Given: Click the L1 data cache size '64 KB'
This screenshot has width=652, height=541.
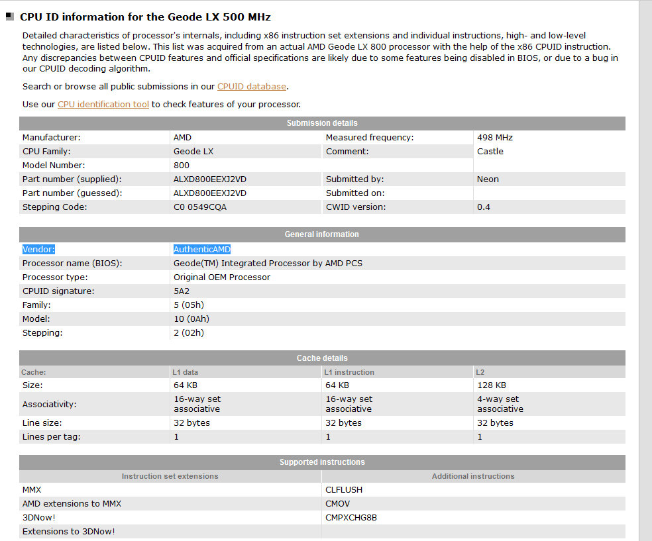Looking at the screenshot, I should coord(186,385).
